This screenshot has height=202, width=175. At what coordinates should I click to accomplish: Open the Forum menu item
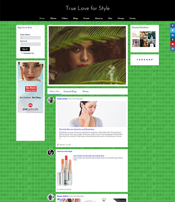(x=133, y=18)
